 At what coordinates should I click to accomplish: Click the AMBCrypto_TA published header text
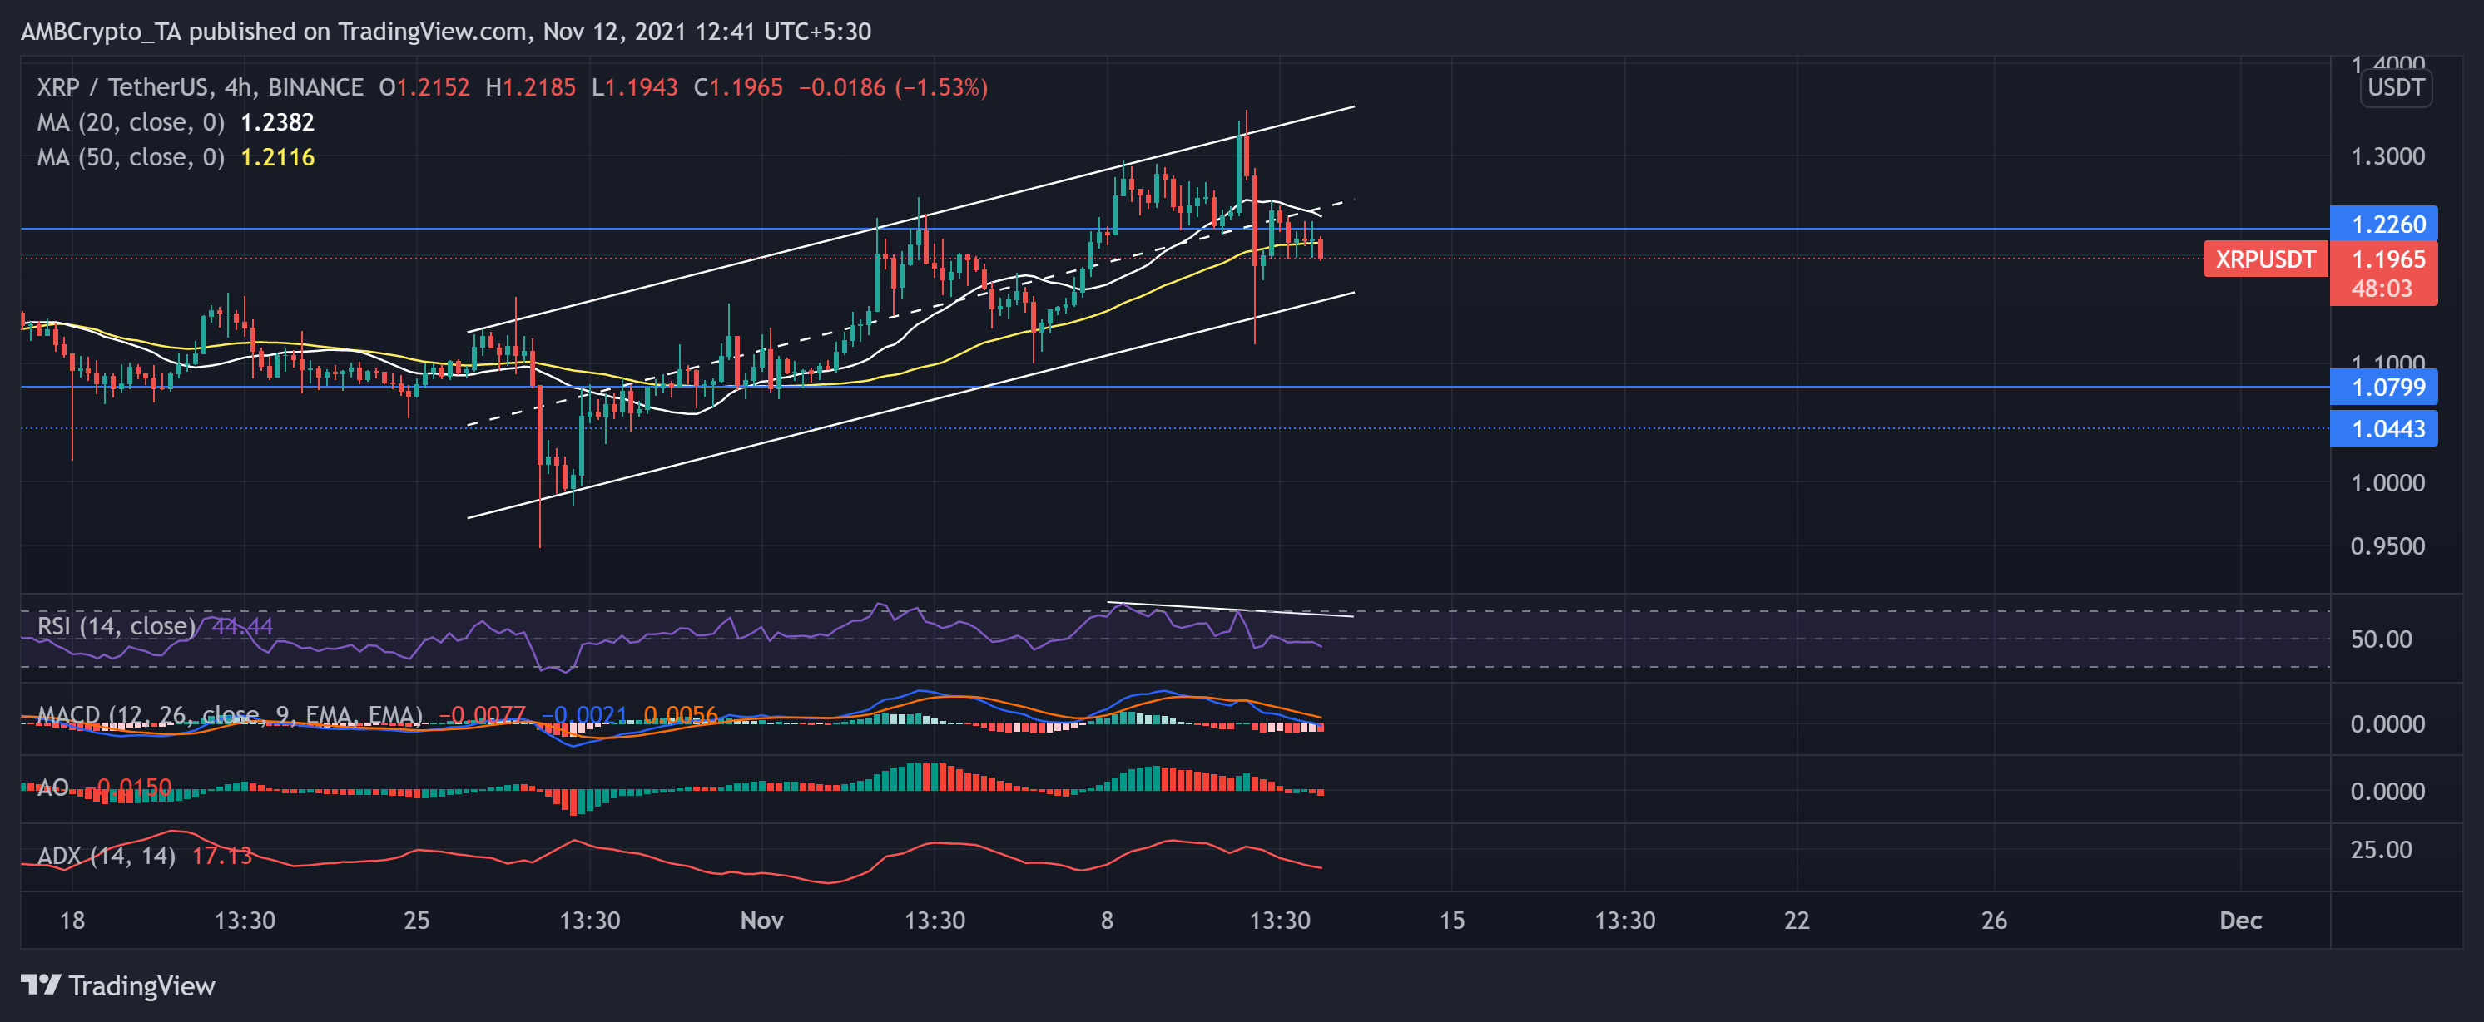coord(445,32)
